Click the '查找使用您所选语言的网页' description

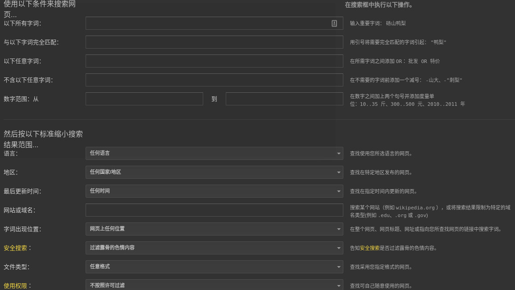[381, 154]
